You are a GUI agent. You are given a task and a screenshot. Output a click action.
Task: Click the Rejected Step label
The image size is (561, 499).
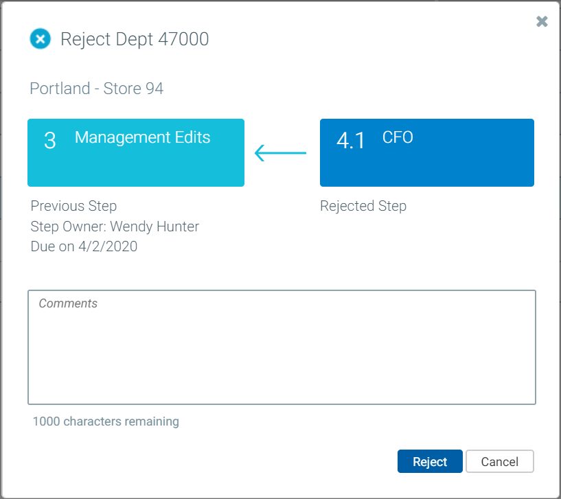click(363, 206)
